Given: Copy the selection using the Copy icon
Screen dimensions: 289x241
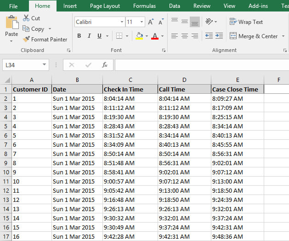Looking at the screenshot, I should pos(26,29).
